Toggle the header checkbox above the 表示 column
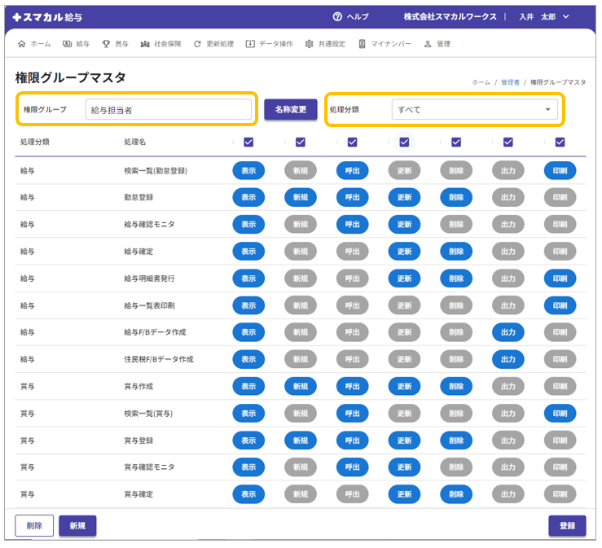Screen dimensions: 602x548 (248, 142)
